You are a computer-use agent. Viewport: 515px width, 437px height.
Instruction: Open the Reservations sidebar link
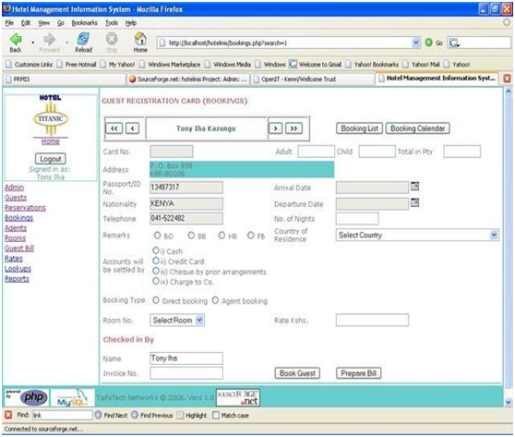[25, 208]
